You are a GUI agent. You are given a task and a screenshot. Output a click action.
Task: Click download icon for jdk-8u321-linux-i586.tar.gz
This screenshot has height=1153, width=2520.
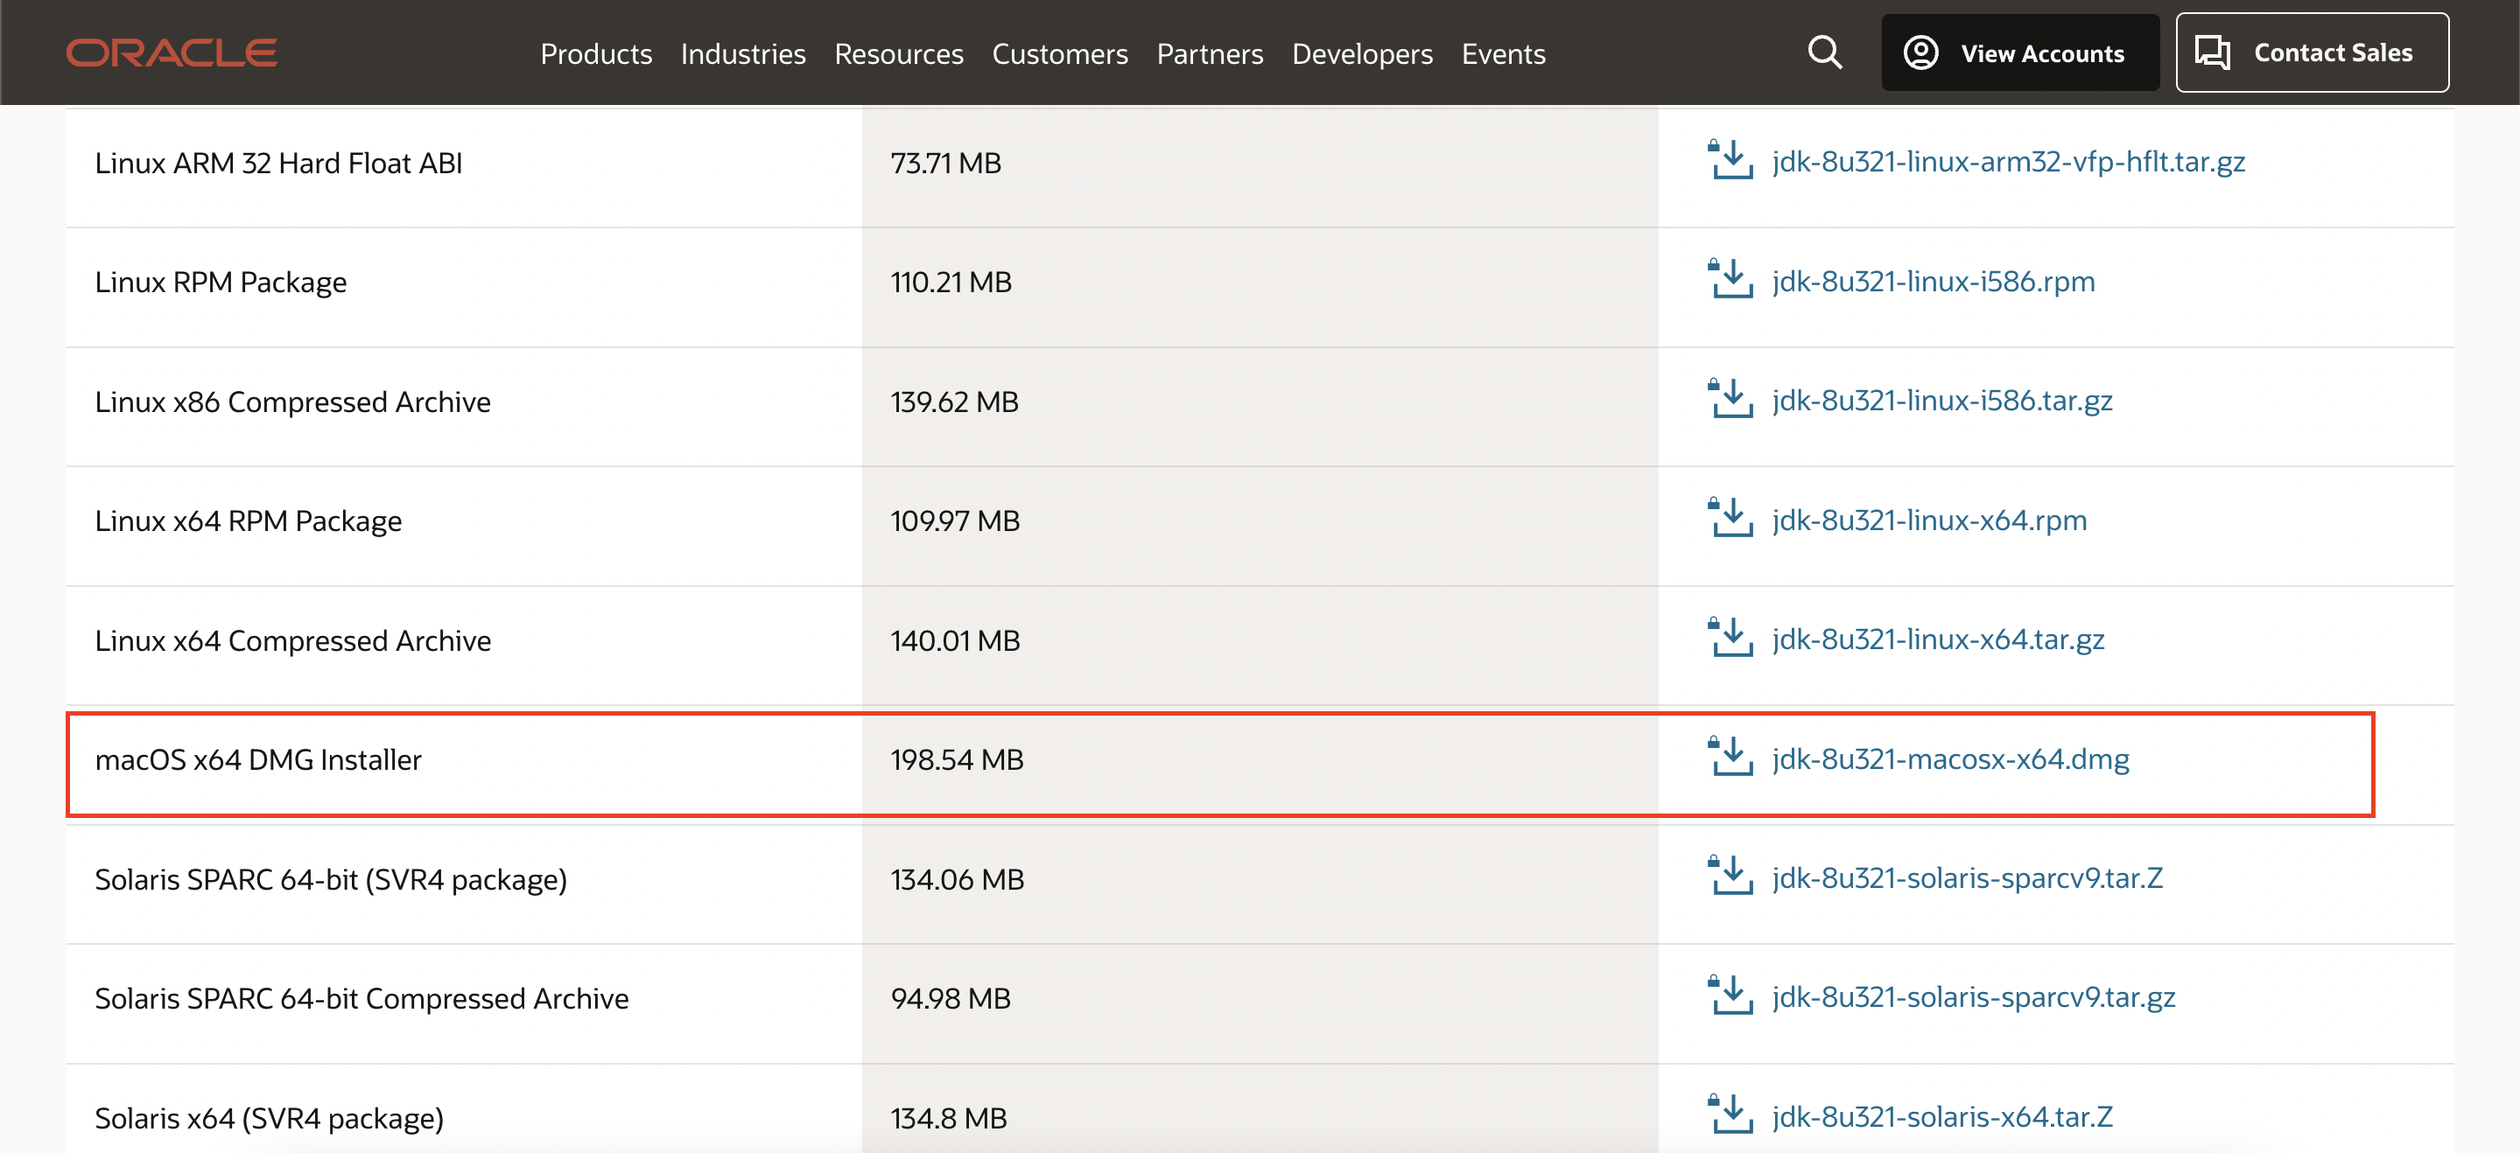pyautogui.click(x=1730, y=399)
